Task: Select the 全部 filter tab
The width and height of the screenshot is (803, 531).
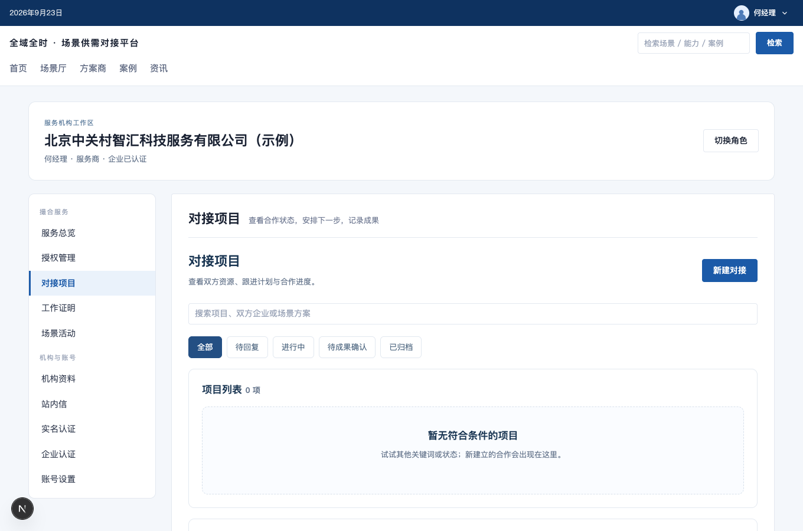Action: (205, 348)
